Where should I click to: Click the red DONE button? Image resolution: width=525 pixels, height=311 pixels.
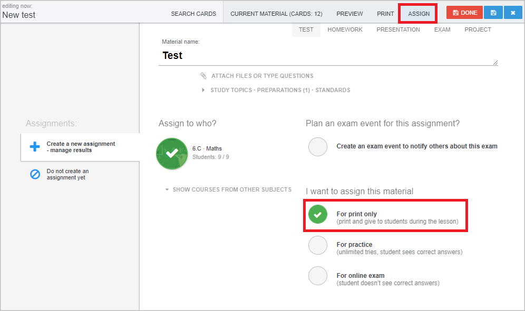[x=464, y=13]
